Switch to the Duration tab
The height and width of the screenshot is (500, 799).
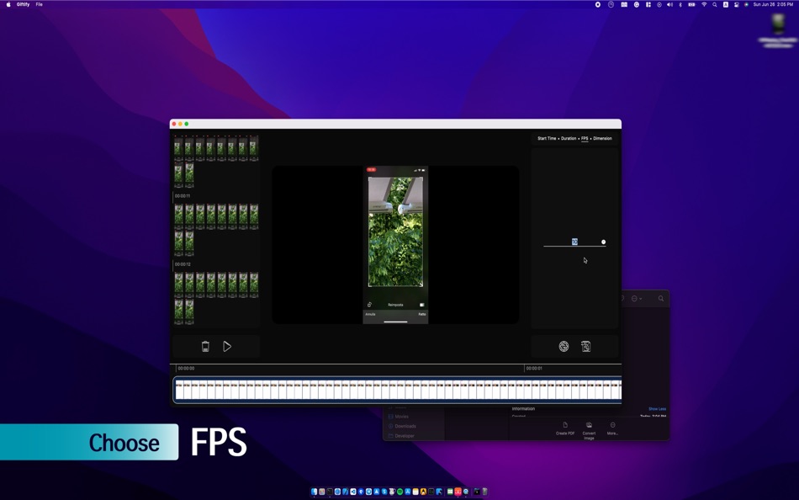[x=569, y=138]
